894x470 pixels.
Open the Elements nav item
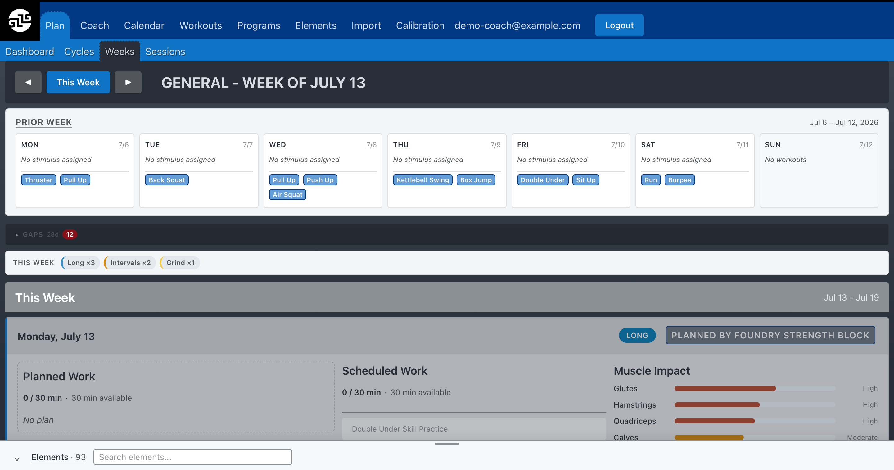315,25
